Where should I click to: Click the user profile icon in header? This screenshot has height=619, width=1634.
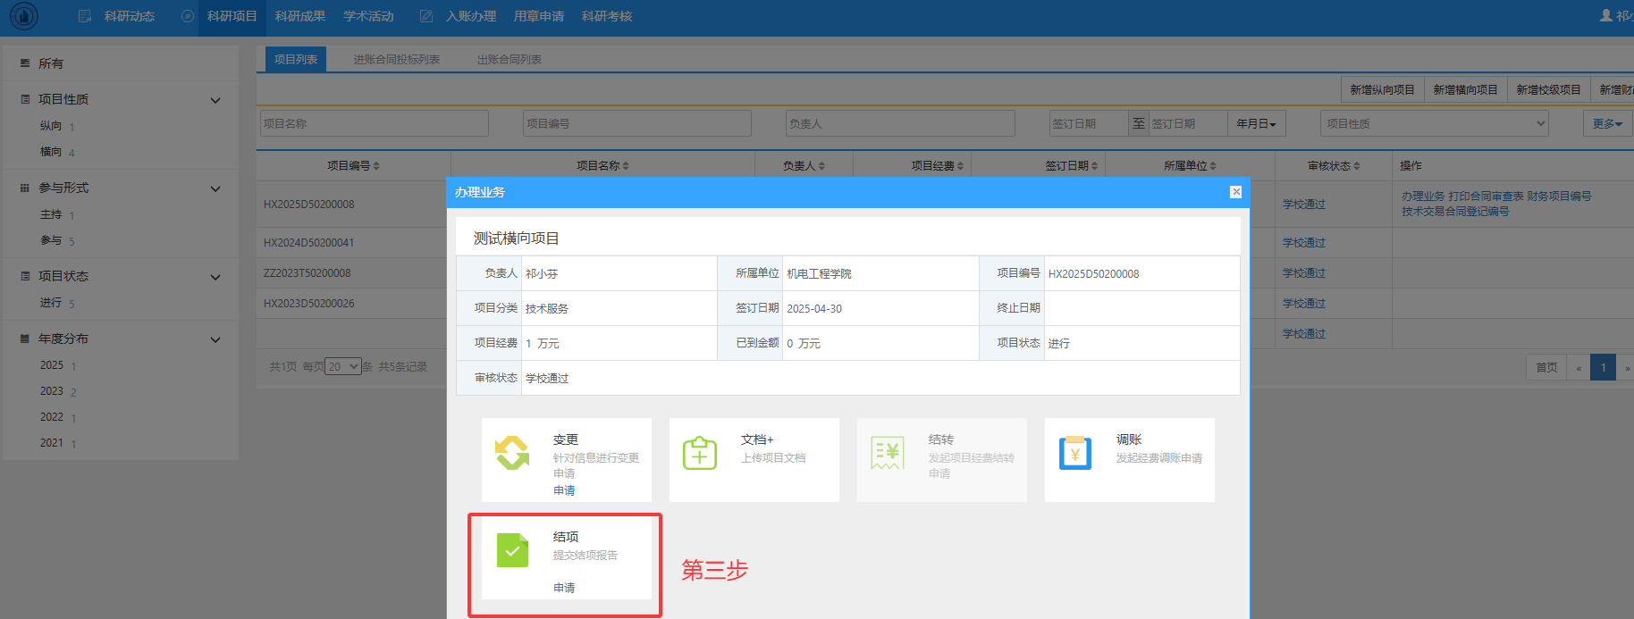pyautogui.click(x=1606, y=16)
